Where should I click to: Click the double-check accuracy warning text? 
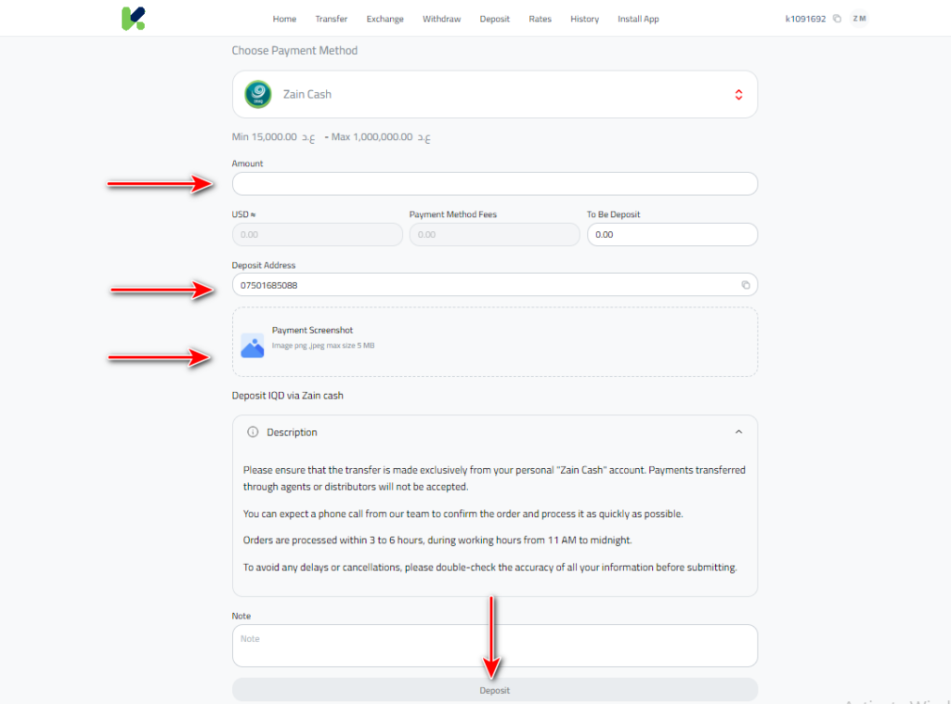pos(490,567)
